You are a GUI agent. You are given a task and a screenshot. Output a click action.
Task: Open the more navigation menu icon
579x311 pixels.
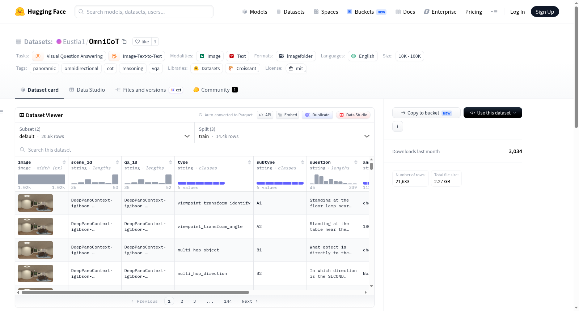494,12
